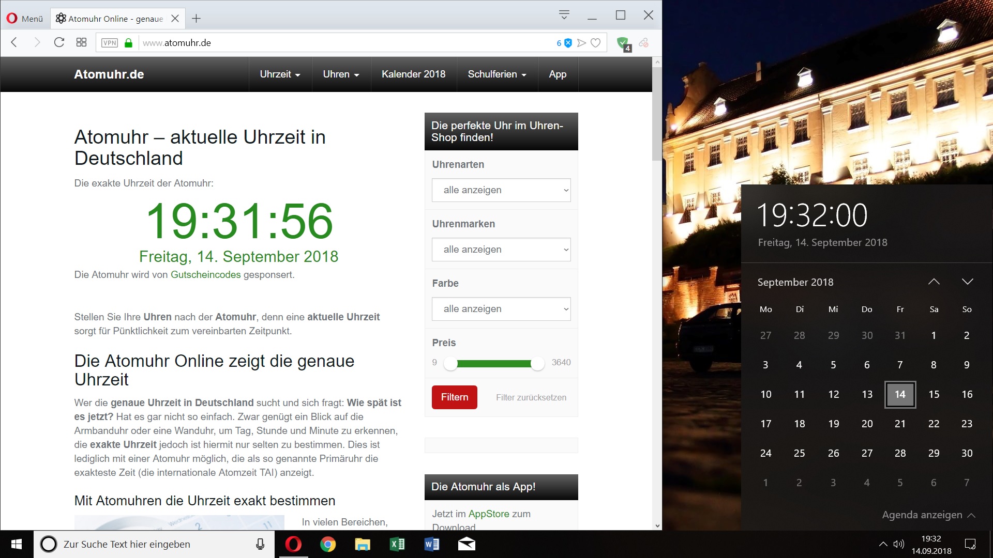Close the Atomuhr Online tab
993x558 pixels.
pos(175,19)
